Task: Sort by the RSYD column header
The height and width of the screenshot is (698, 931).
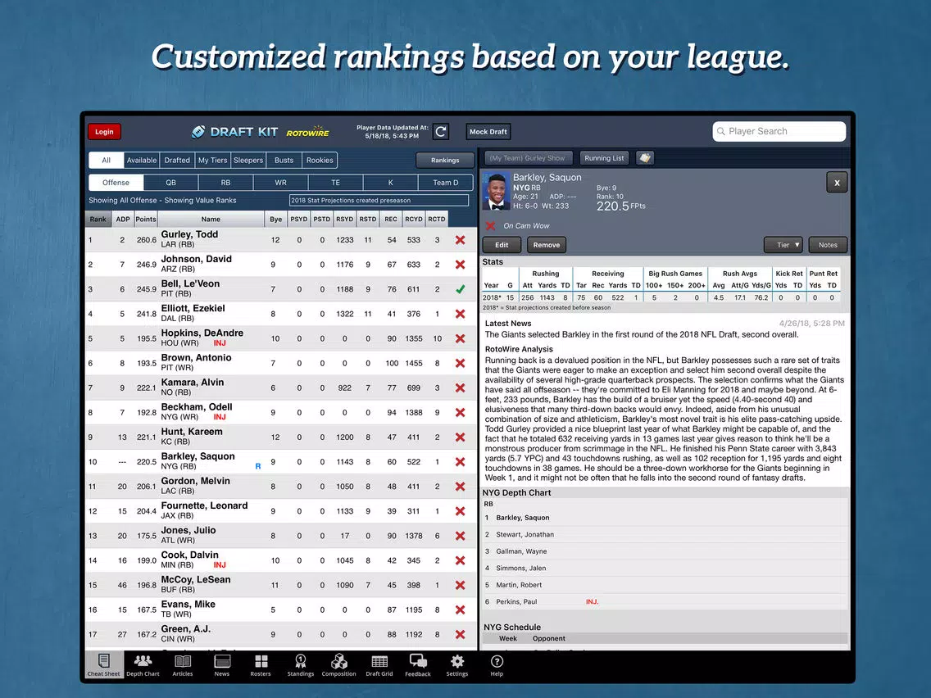Action: pos(345,219)
